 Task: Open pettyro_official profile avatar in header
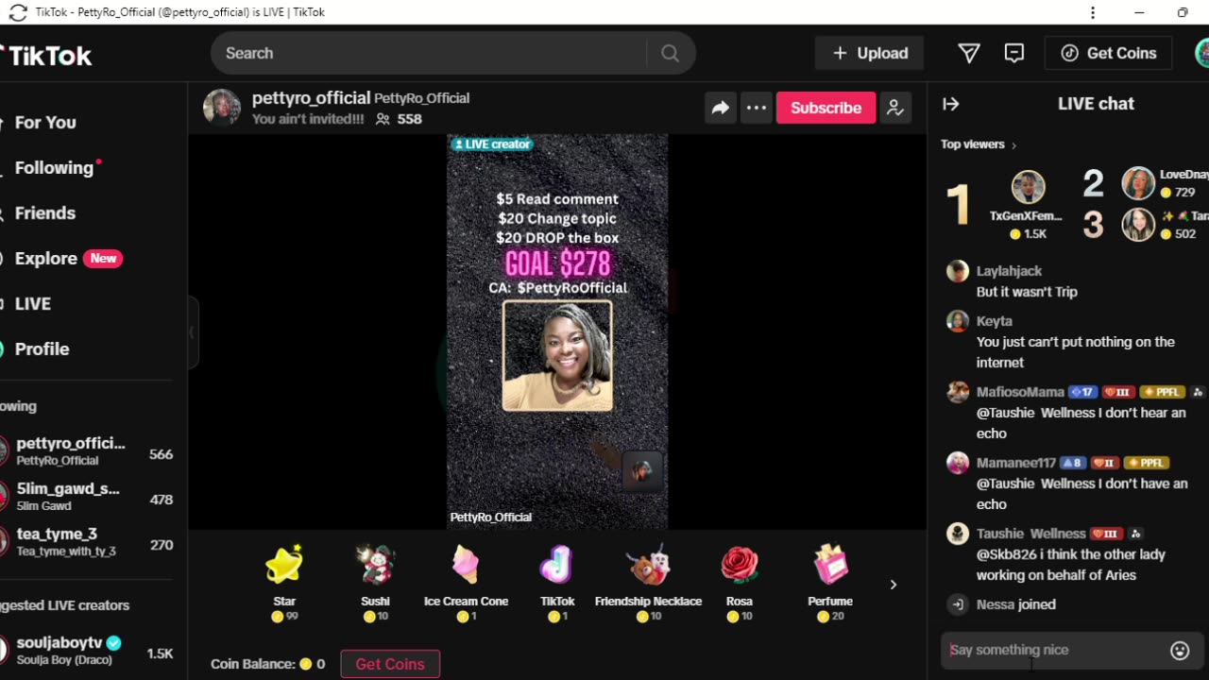(222, 108)
